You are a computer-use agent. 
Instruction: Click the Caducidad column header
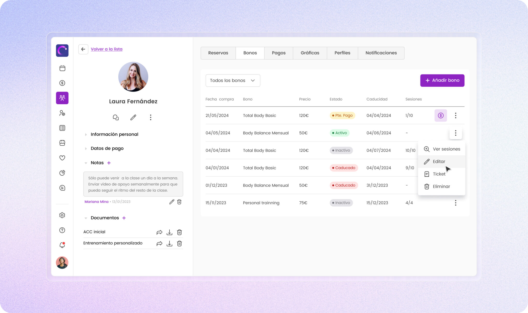coord(377,99)
